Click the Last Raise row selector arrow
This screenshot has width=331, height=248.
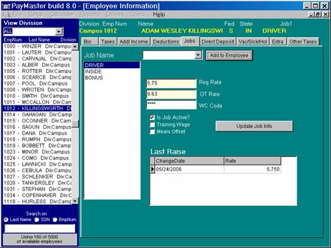(x=152, y=169)
